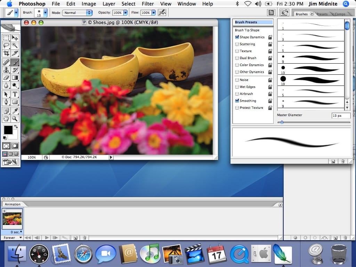The height and width of the screenshot is (267, 356).
Task: Open the Forever looping options dropdown
Action: [x=12, y=238]
